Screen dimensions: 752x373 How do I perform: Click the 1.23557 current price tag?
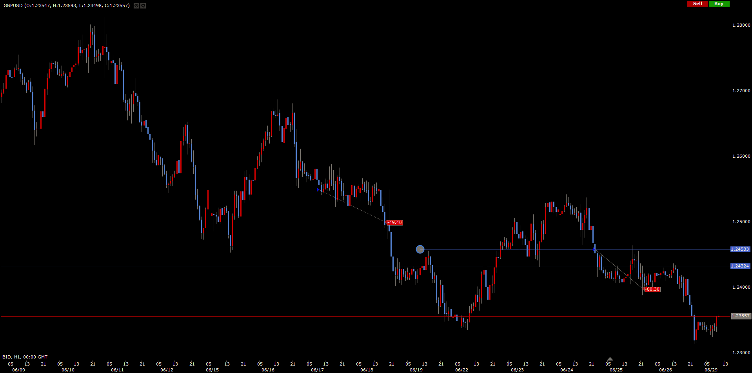point(740,316)
